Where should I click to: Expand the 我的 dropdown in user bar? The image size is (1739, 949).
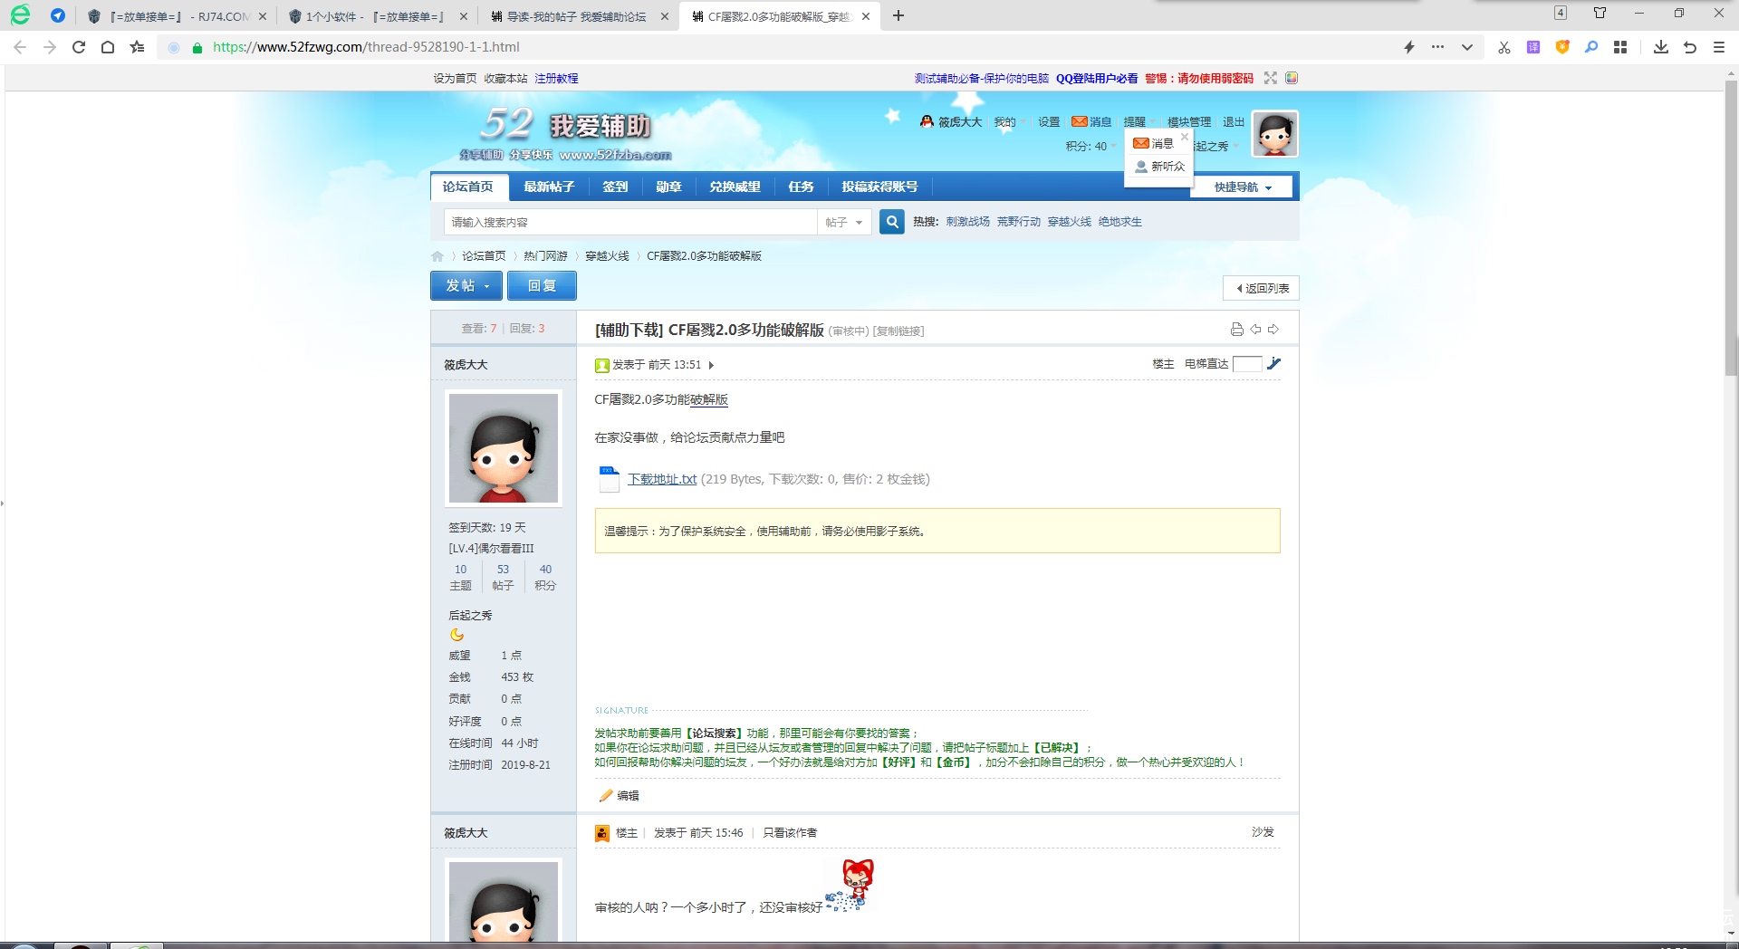pos(1008,122)
